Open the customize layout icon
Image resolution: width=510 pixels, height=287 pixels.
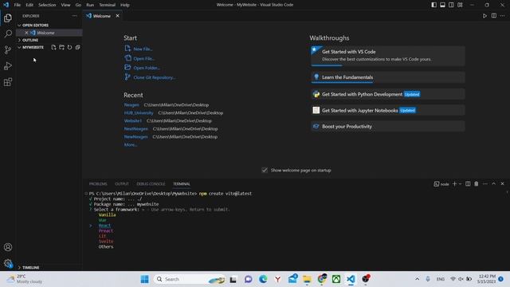460,5
